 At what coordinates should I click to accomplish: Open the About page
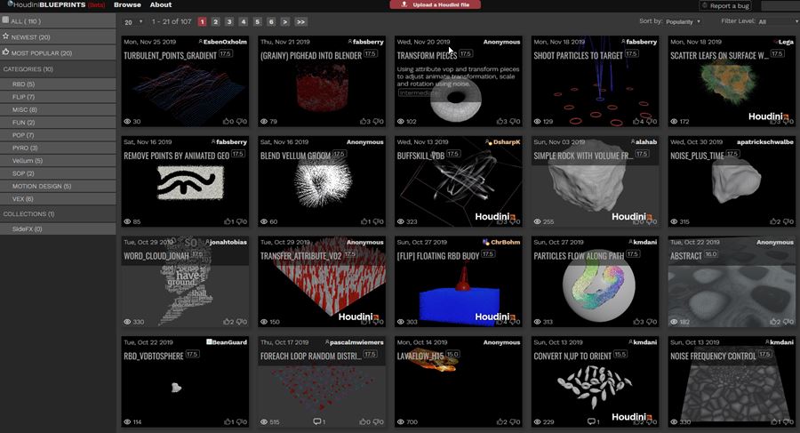tap(161, 4)
